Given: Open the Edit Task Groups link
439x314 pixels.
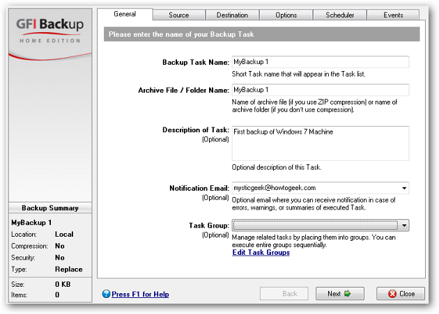Looking at the screenshot, I should pos(261,253).
